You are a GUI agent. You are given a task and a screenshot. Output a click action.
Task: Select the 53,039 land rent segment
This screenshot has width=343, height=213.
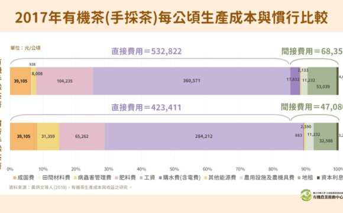(322, 81)
